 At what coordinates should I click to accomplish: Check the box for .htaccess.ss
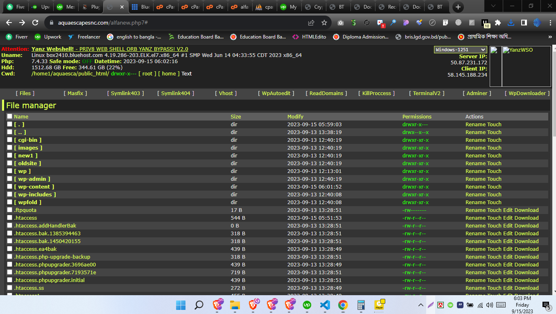click(x=9, y=288)
